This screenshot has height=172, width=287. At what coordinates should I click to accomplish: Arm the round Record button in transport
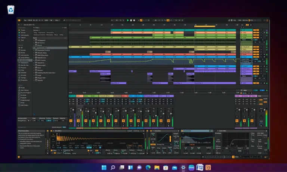(134, 20)
